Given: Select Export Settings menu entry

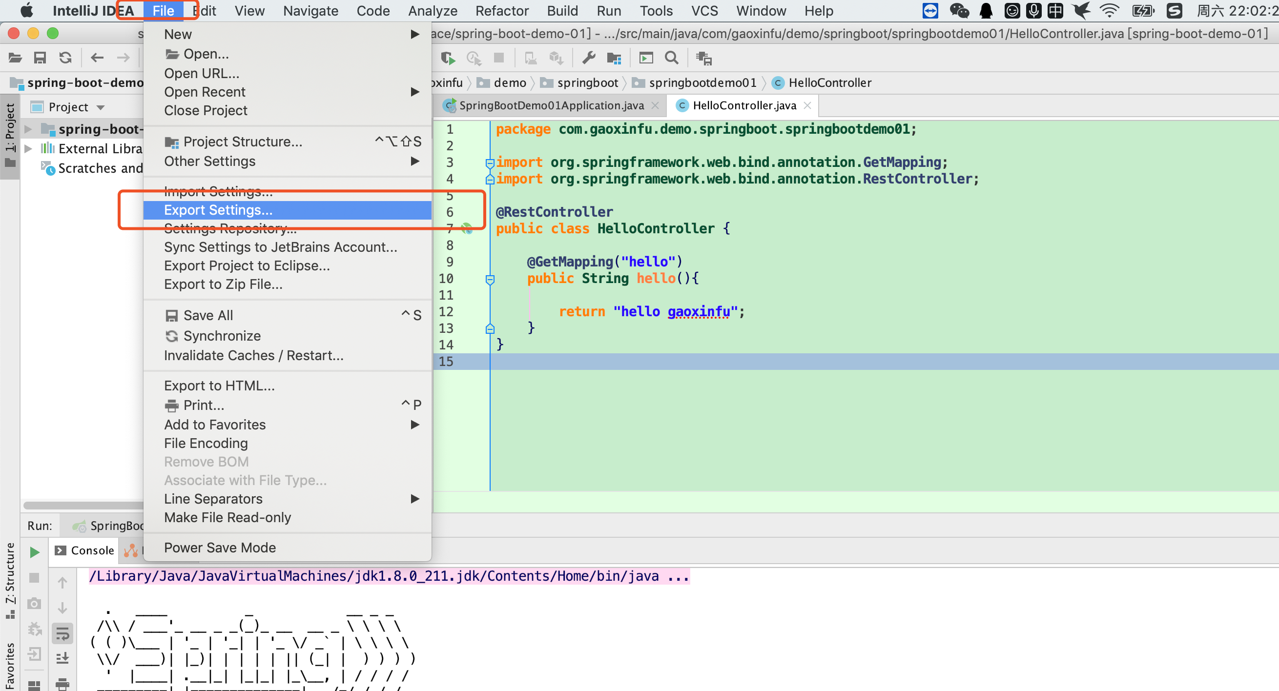Looking at the screenshot, I should [x=219, y=210].
